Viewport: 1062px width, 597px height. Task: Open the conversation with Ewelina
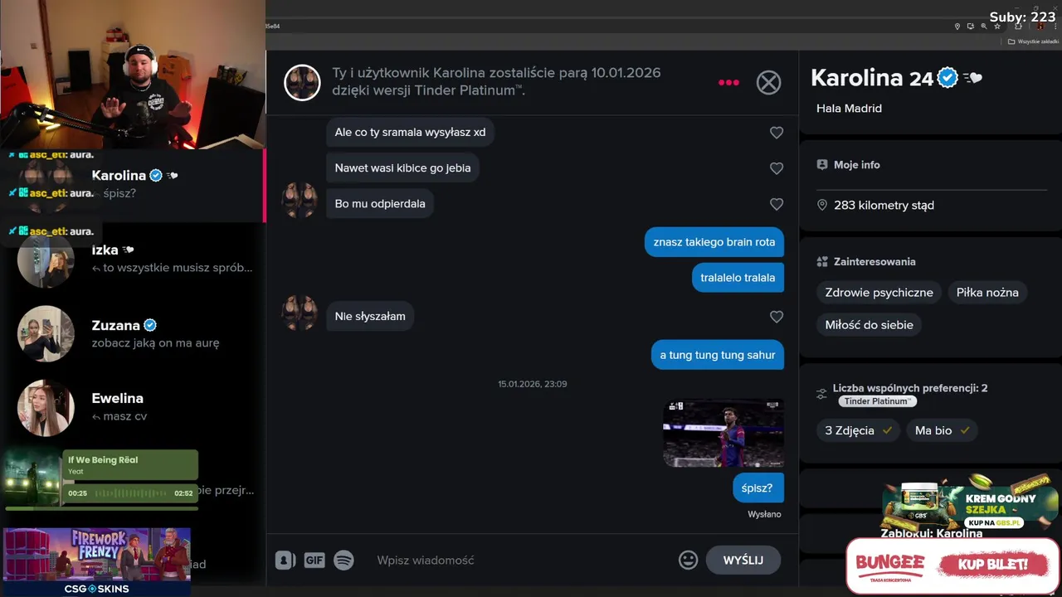133,407
